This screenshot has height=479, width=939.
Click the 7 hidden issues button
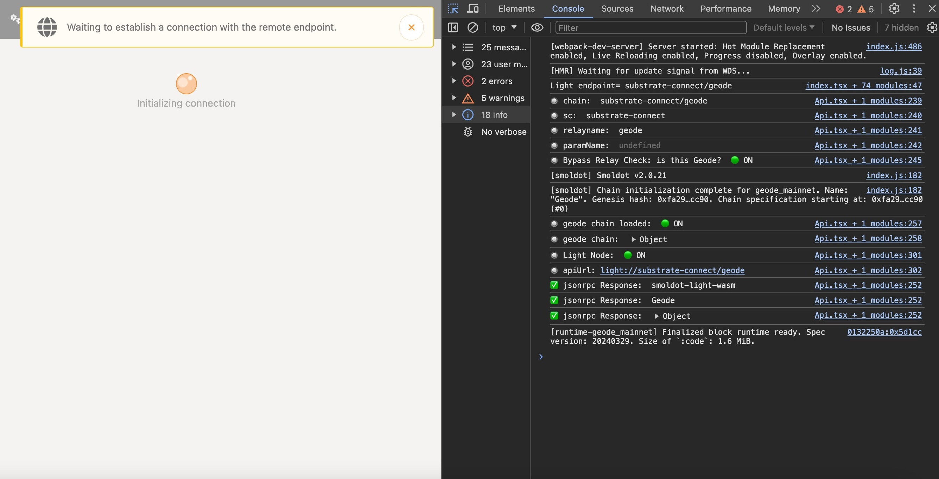click(x=901, y=27)
